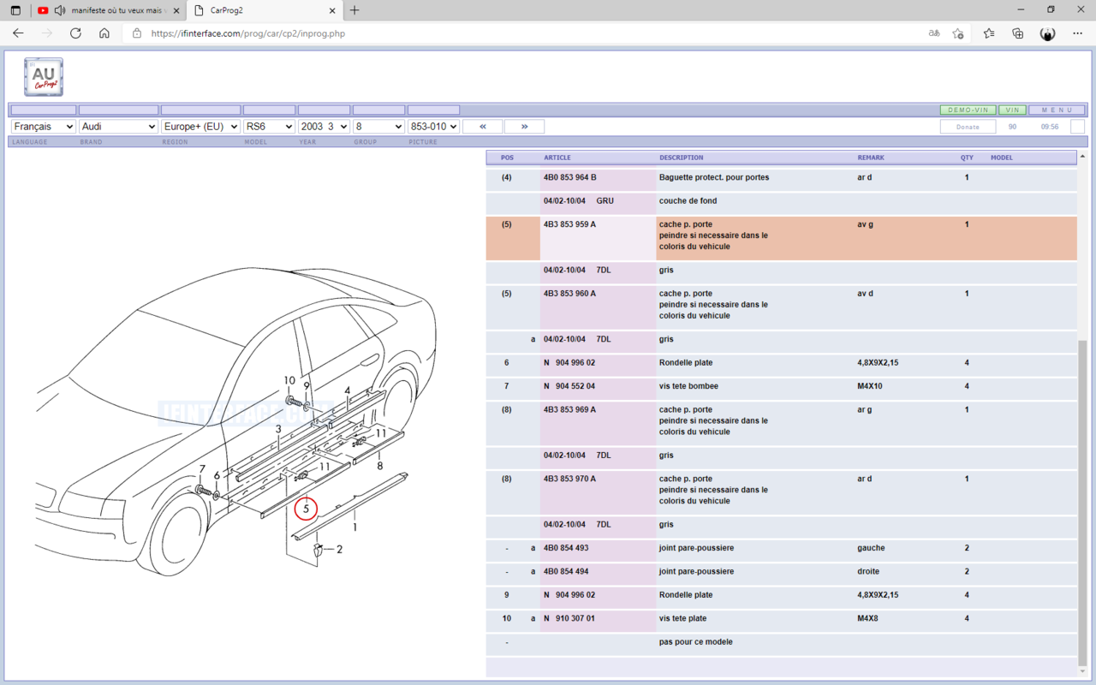Screen dimensions: 1096x685
Task: Open Collections icon in browser toolbar
Action: click(1017, 33)
